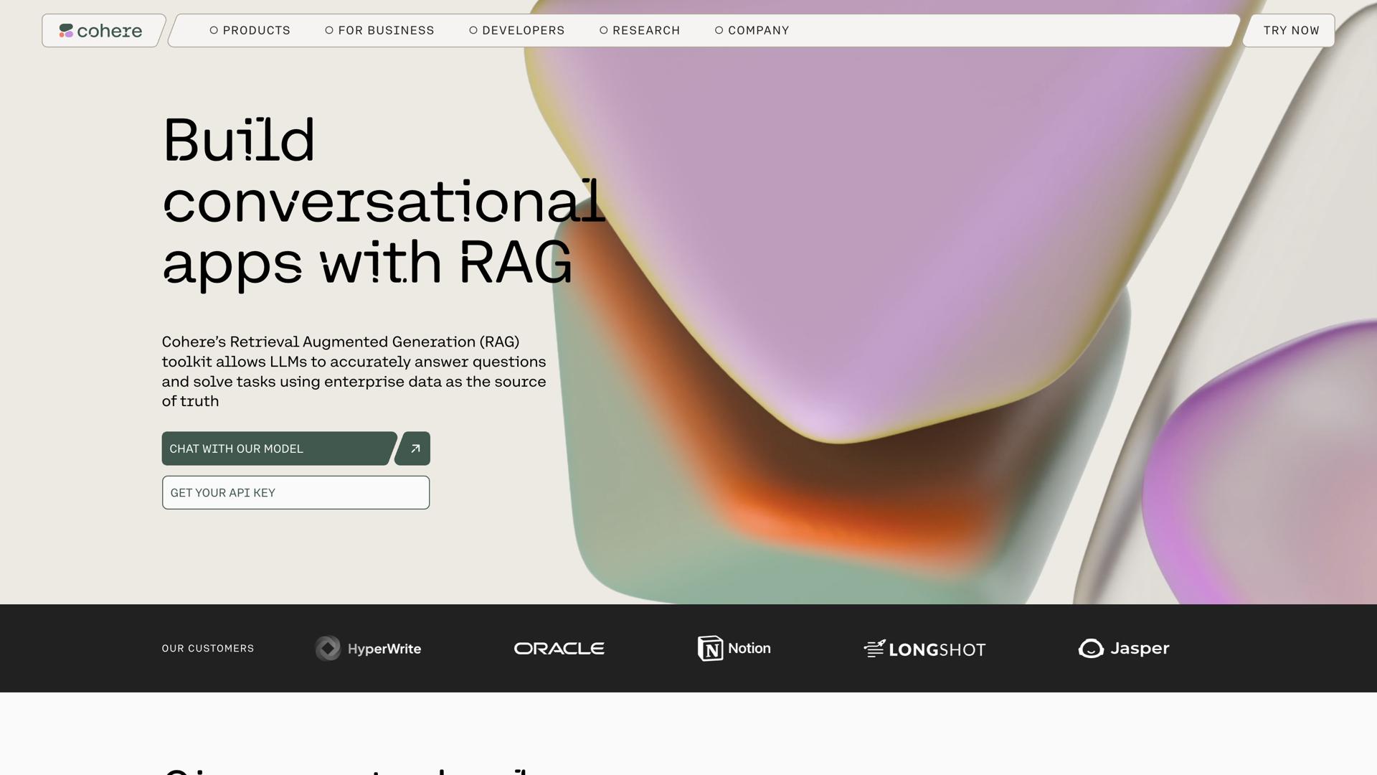1377x775 pixels.
Task: Click the cohere wordmark text
Action: point(110,31)
